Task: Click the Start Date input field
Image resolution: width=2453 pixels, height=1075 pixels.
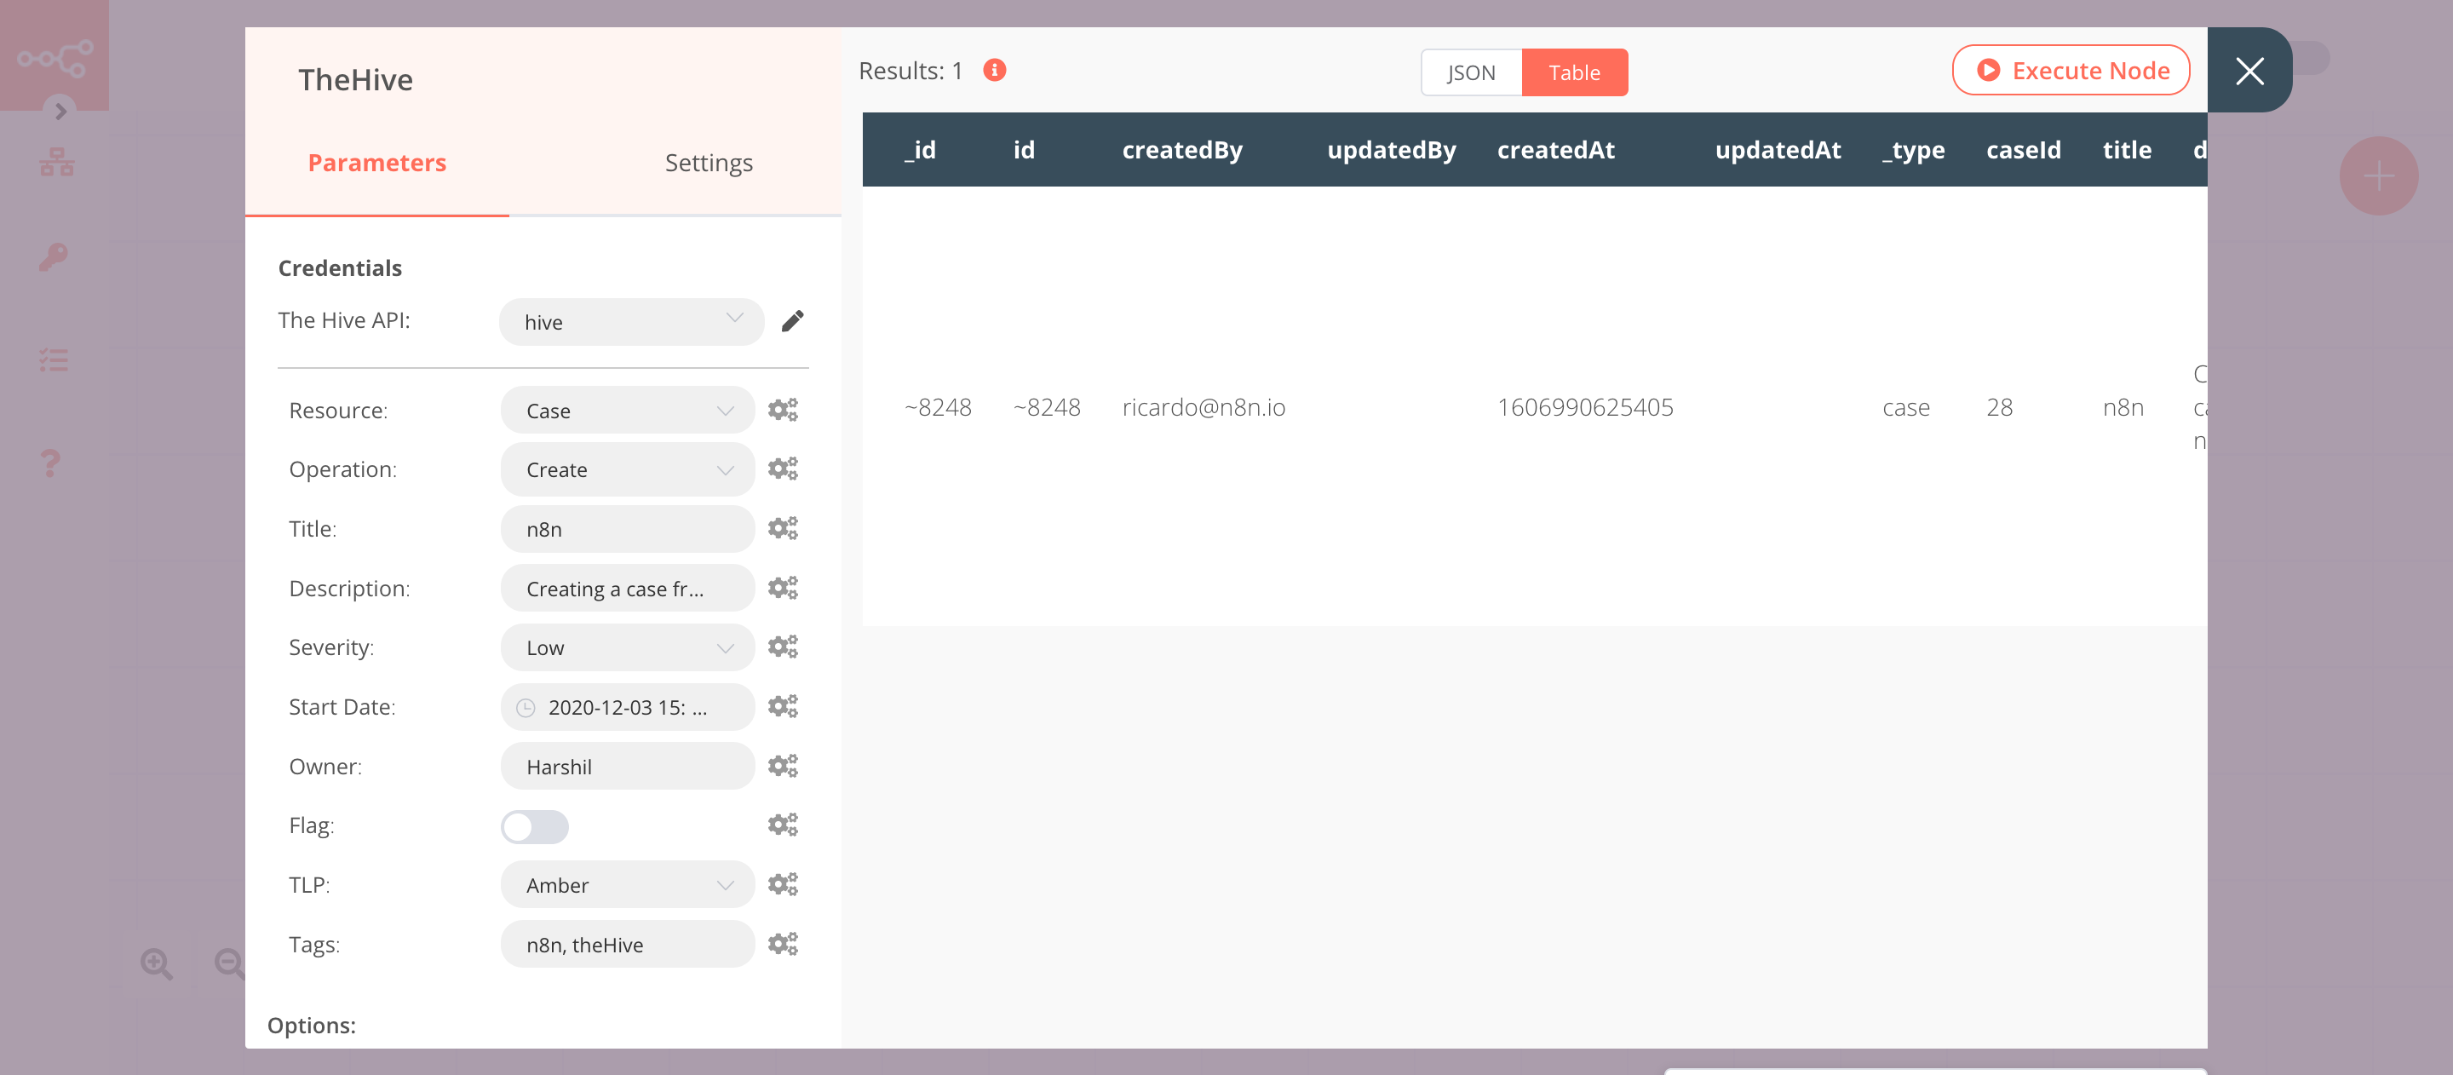Action: pyautogui.click(x=626, y=705)
